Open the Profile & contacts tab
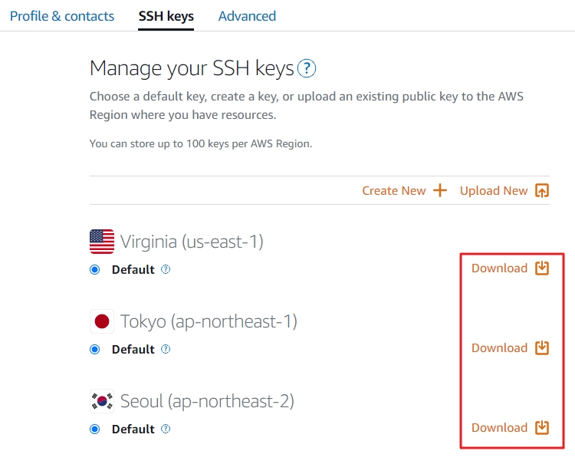Screen dimensions: 575x464 pyautogui.click(x=62, y=16)
